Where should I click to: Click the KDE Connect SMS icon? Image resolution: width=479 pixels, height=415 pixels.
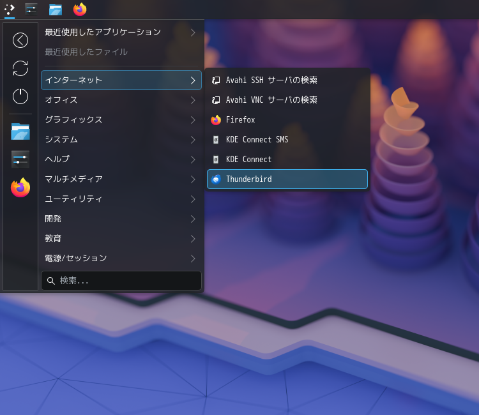[216, 140]
